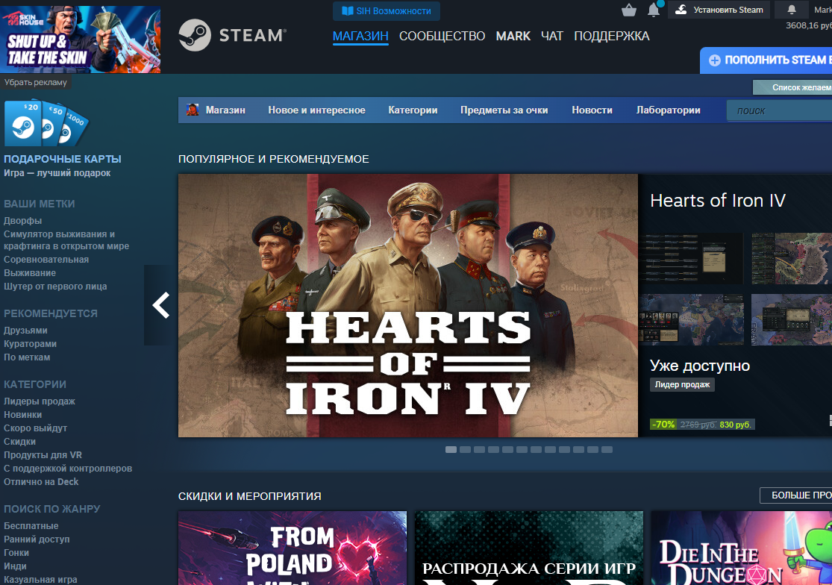Select the Соревновательная tag
The width and height of the screenshot is (832, 585).
tap(46, 260)
